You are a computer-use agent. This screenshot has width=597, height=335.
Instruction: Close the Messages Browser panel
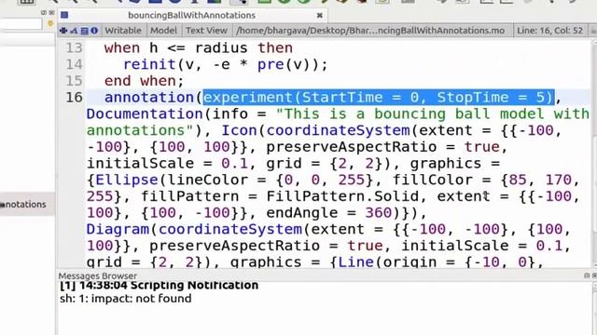point(594,275)
